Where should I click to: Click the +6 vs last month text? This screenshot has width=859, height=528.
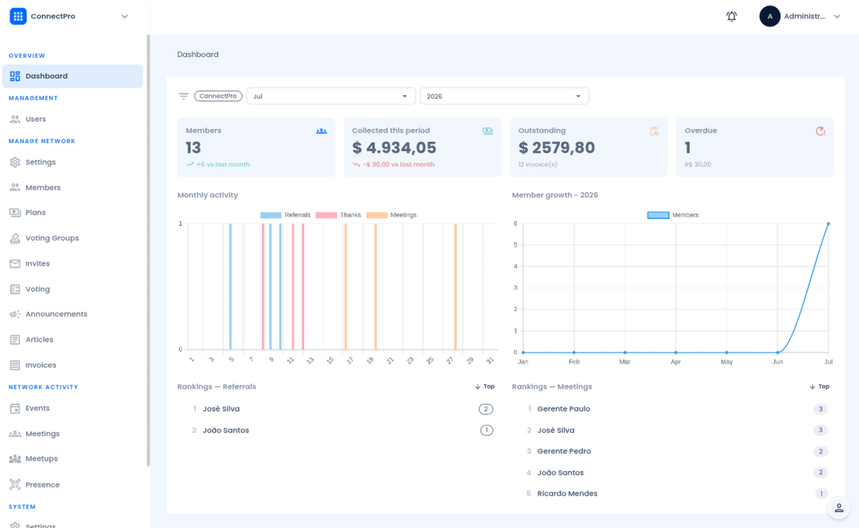pyautogui.click(x=223, y=164)
